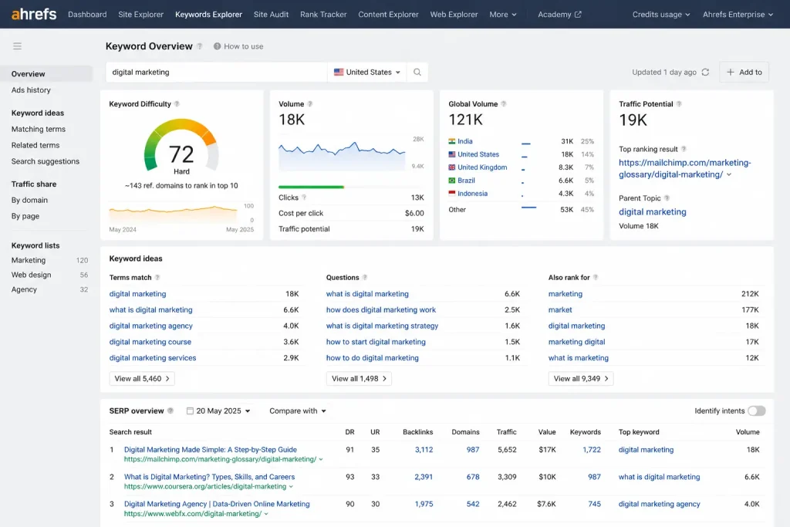This screenshot has width=790, height=527.
Task: Click the Top ranking result help icon
Action: [684, 149]
